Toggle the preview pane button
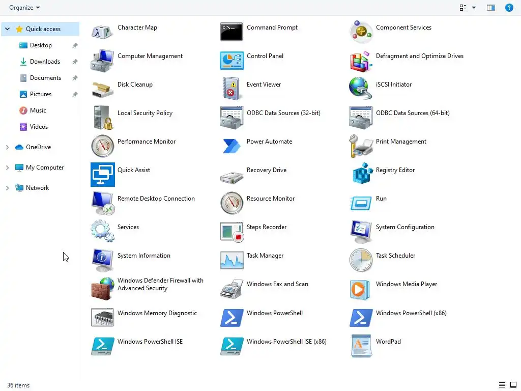Image resolution: width=521 pixels, height=391 pixels. pos(491,8)
